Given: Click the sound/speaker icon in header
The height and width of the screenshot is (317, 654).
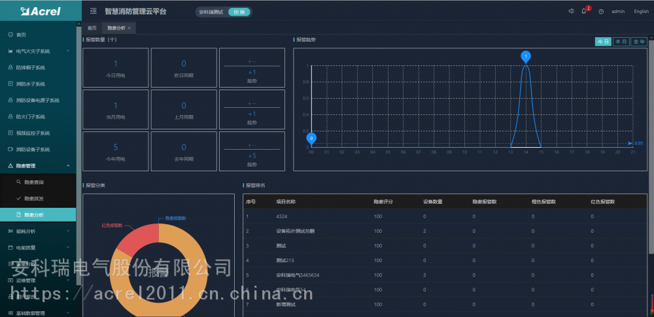Looking at the screenshot, I should point(571,11).
